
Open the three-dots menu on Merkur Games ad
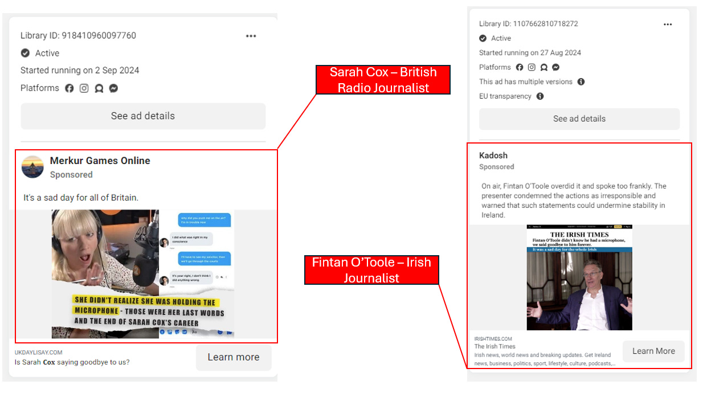point(251,36)
